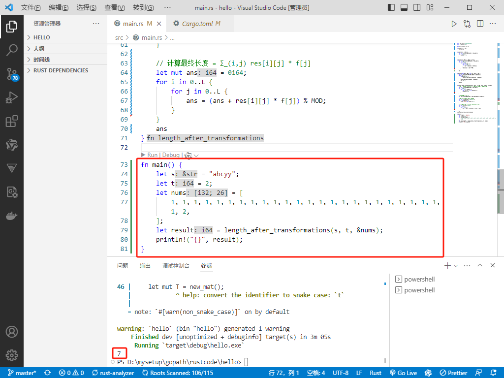This screenshot has height=378, width=504.
Task: Switch to the 输出 panel tab
Action: (x=145, y=266)
